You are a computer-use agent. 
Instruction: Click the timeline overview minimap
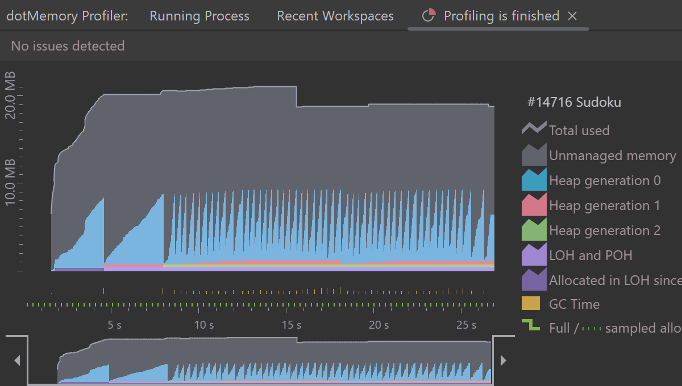(273, 361)
